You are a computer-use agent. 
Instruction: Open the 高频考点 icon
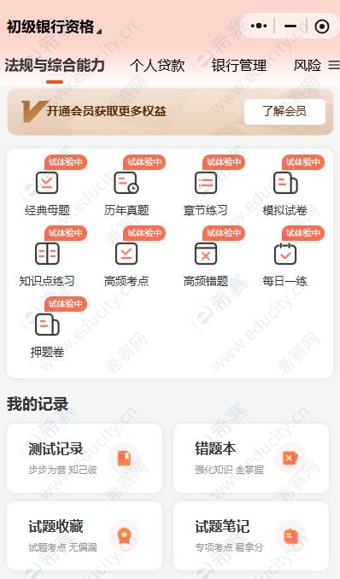point(126,254)
